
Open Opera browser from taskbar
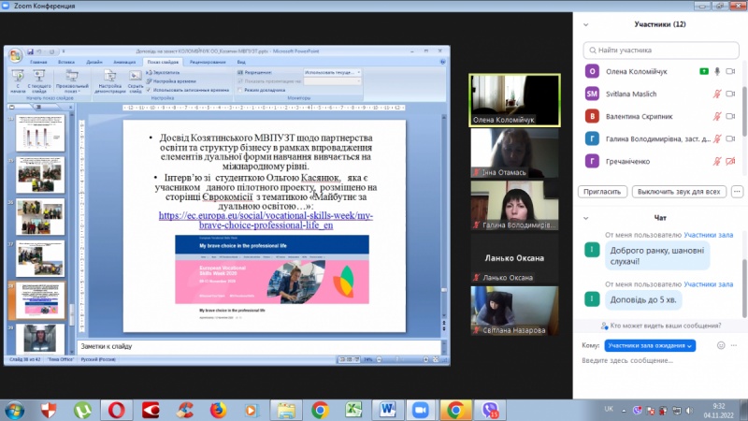point(117,410)
